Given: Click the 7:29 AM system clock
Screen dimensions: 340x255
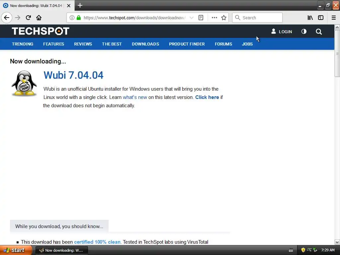Looking at the screenshot, I should [328, 250].
